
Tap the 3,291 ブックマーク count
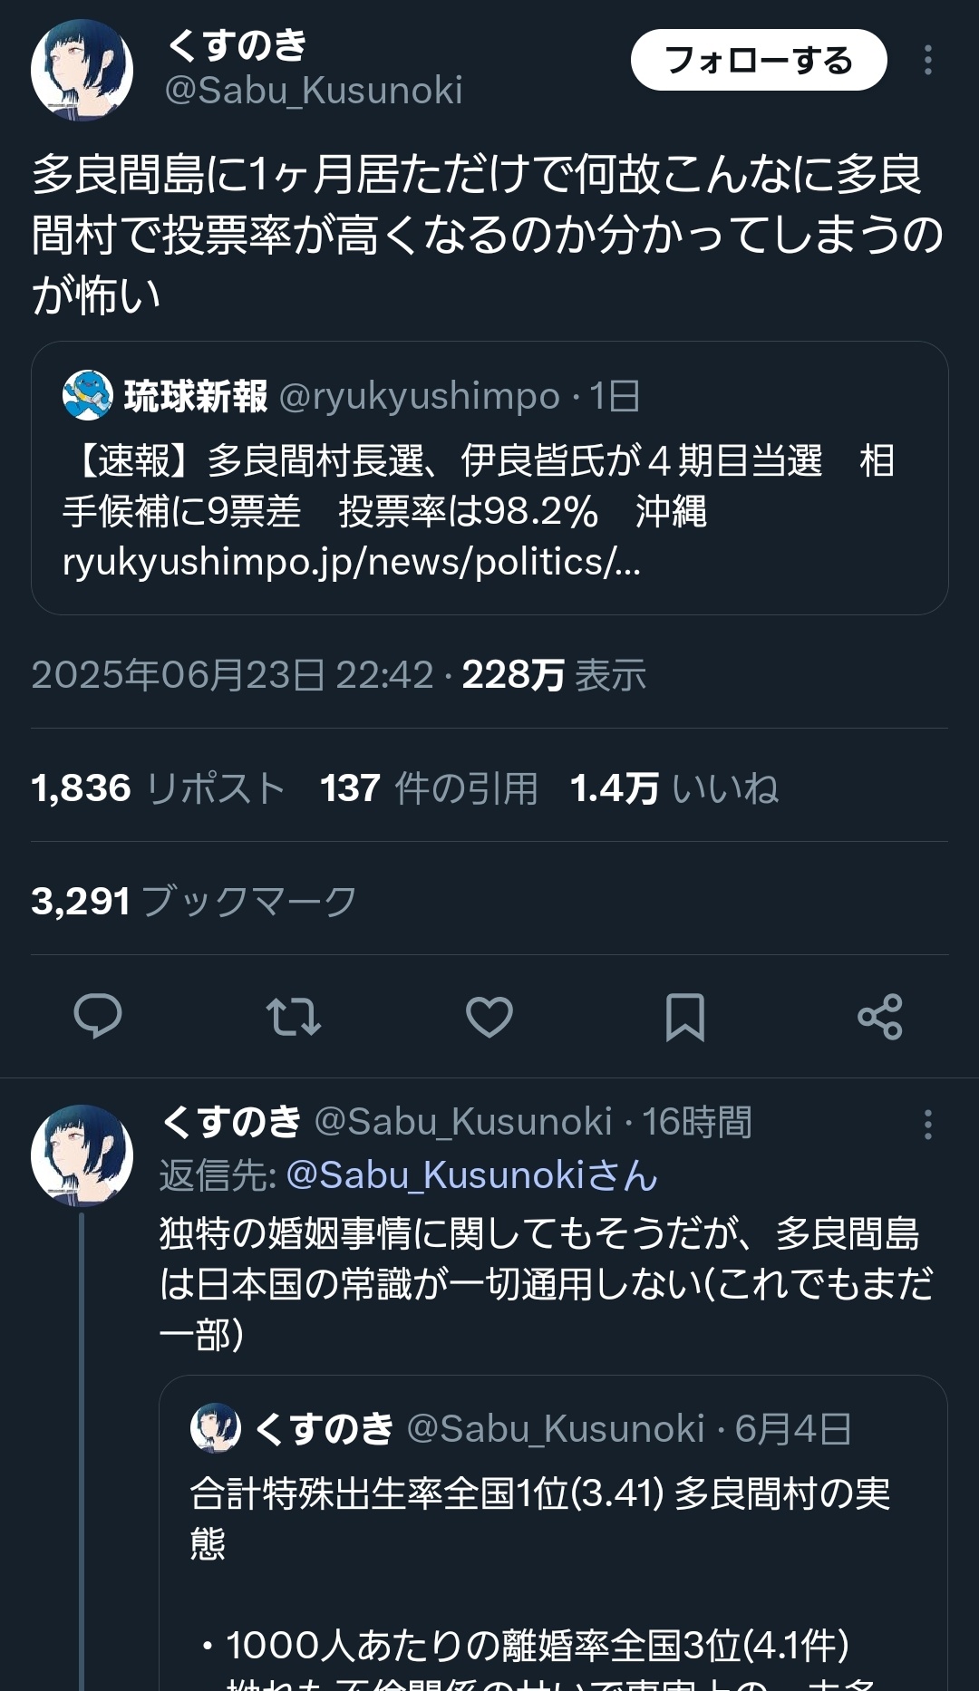click(194, 902)
